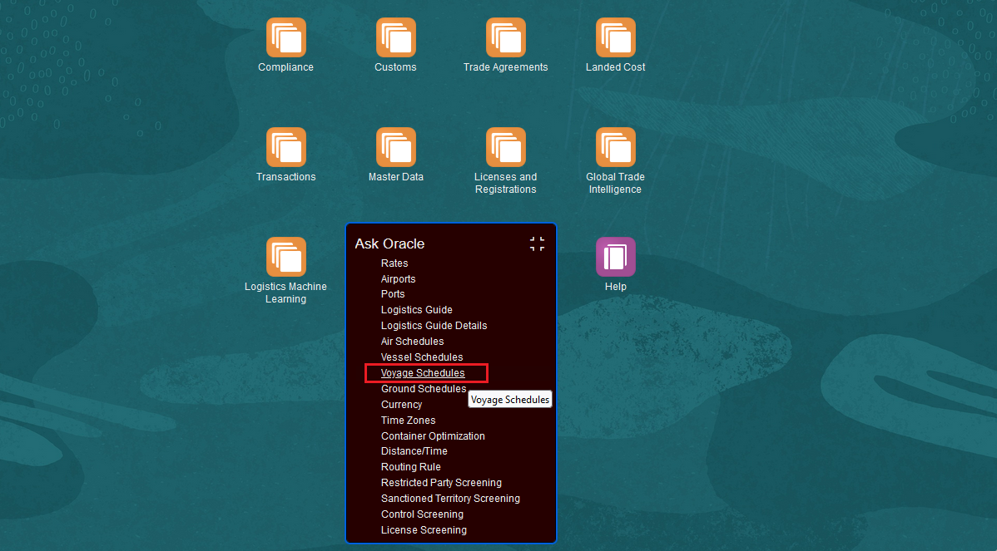The width and height of the screenshot is (997, 551).
Task: Open the Transactions folder icon
Action: coord(286,147)
